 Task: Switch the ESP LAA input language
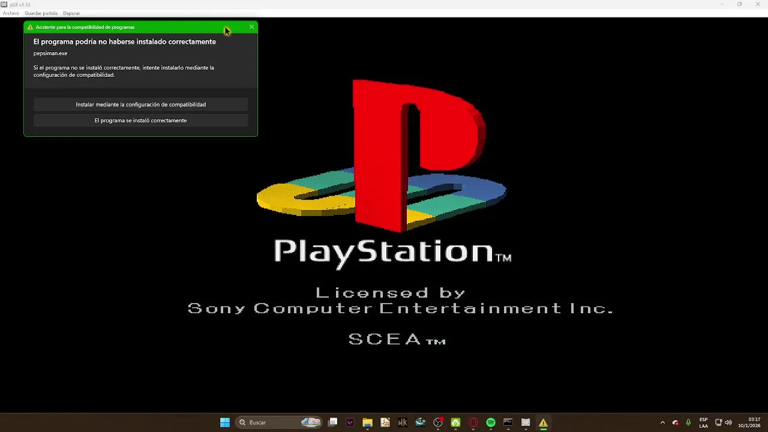tap(703, 422)
